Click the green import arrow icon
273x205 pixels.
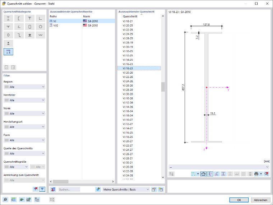[x=22, y=200]
